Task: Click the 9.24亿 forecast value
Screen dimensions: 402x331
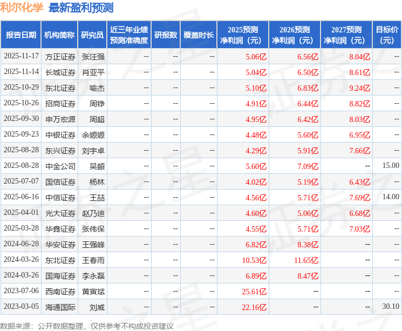Action: (360, 88)
